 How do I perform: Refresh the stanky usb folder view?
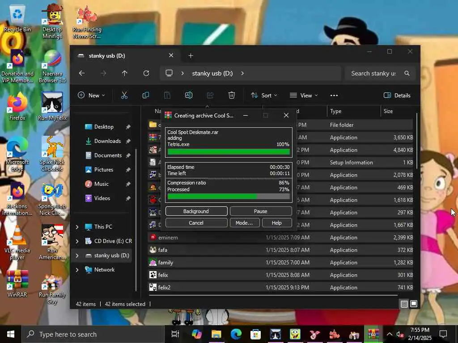[x=146, y=73]
